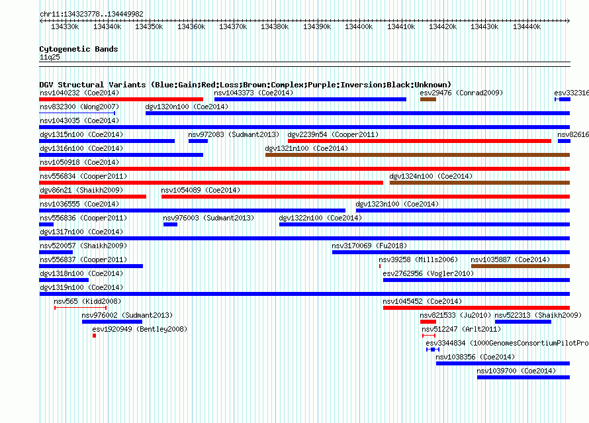Screen dimensions: 589x423
Task: Select nsv39258 (Mills2006) variant label
Action: coord(418,259)
